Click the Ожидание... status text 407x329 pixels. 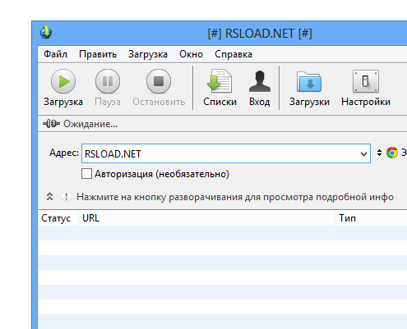(x=90, y=124)
